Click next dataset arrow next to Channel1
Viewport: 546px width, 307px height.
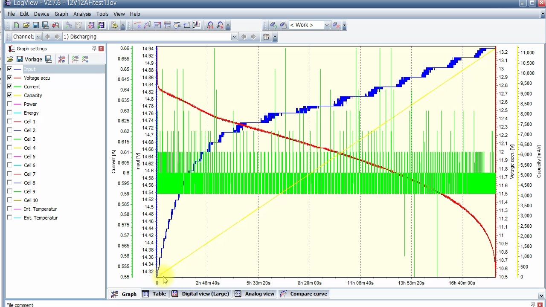click(57, 37)
